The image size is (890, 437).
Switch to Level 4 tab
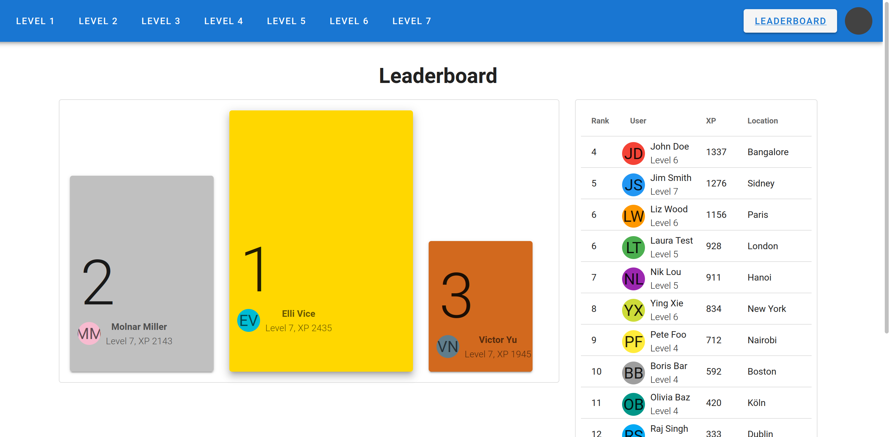223,21
